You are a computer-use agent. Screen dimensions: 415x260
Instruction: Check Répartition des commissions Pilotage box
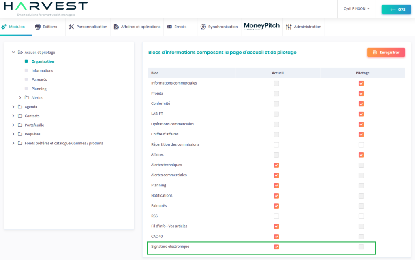[x=361, y=144]
